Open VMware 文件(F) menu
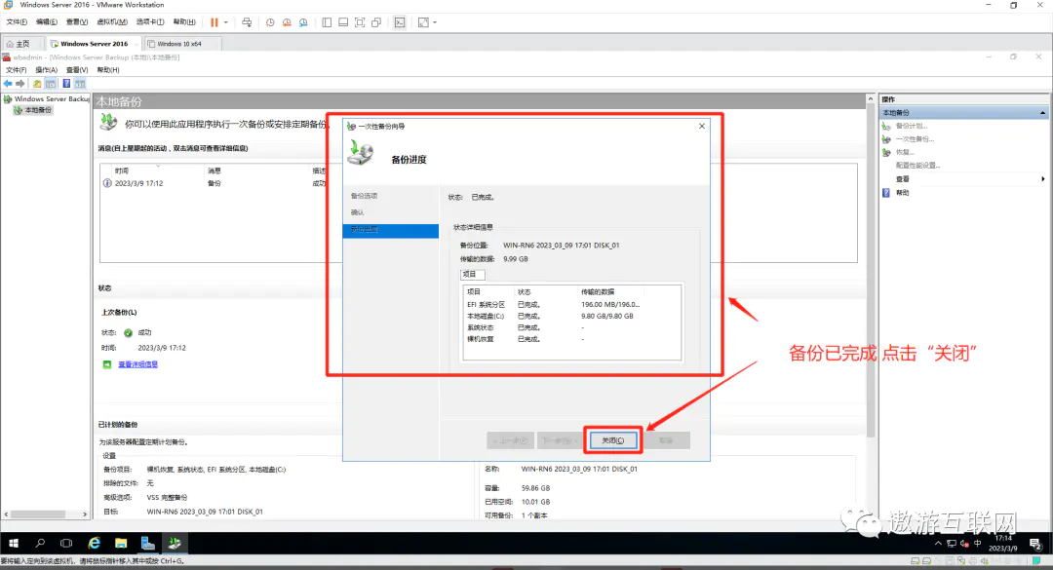This screenshot has height=570, width=1053. tap(17, 22)
